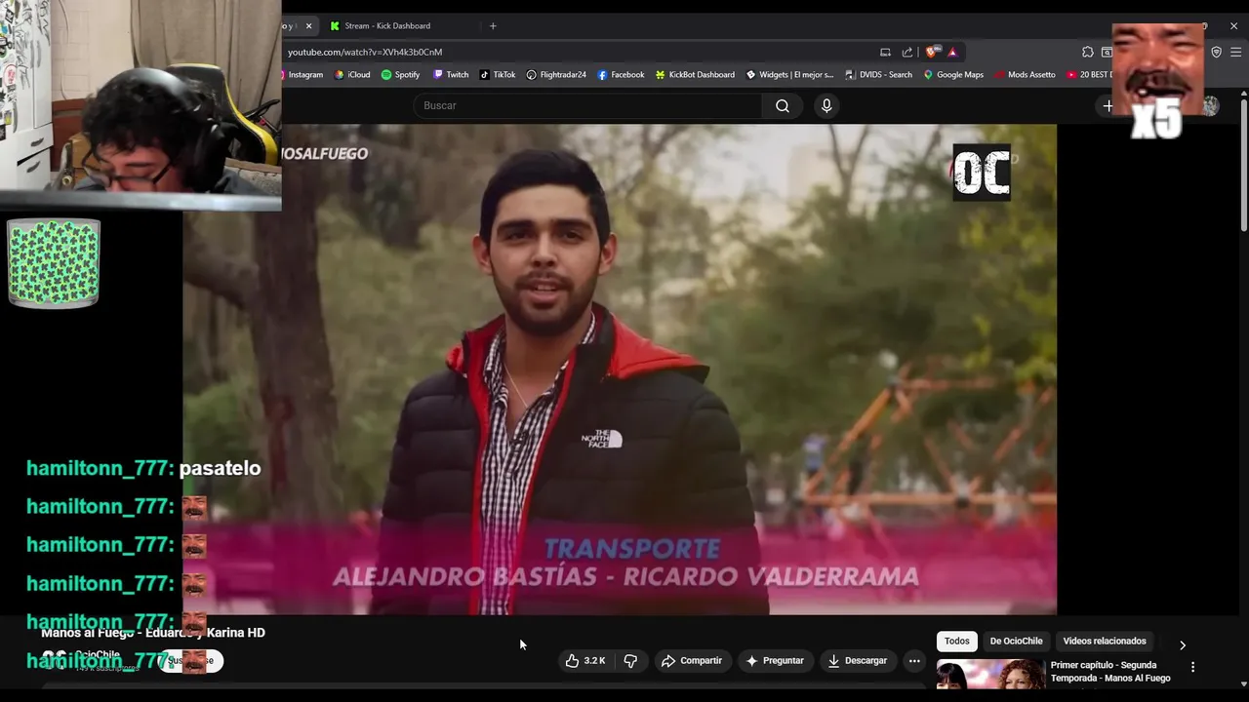Viewport: 1249px width, 702px height.
Task: Click the OC channel watermark on video
Action: coord(982,173)
